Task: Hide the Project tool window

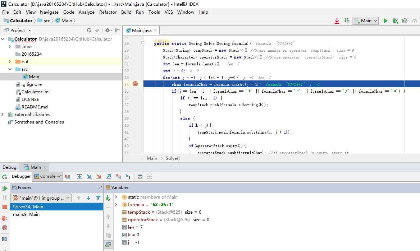Action: click(117, 30)
